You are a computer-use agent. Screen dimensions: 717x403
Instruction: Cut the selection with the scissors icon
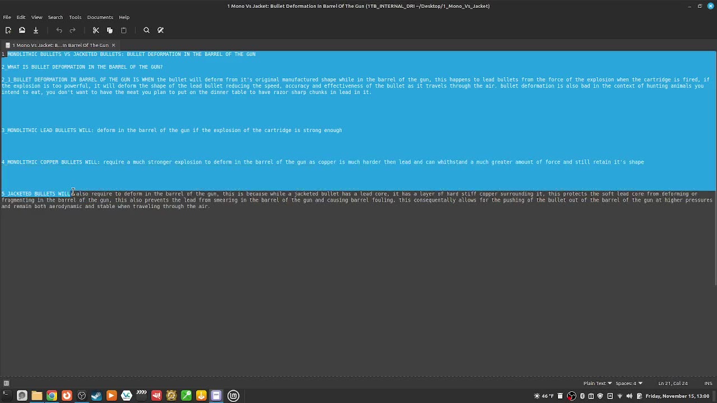point(96,30)
